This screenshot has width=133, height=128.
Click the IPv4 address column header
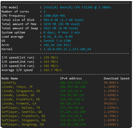(x=71, y=78)
